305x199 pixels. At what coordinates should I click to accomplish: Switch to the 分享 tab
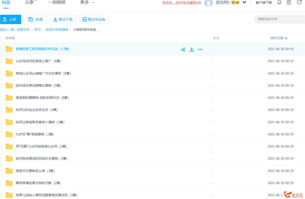tap(29, 2)
